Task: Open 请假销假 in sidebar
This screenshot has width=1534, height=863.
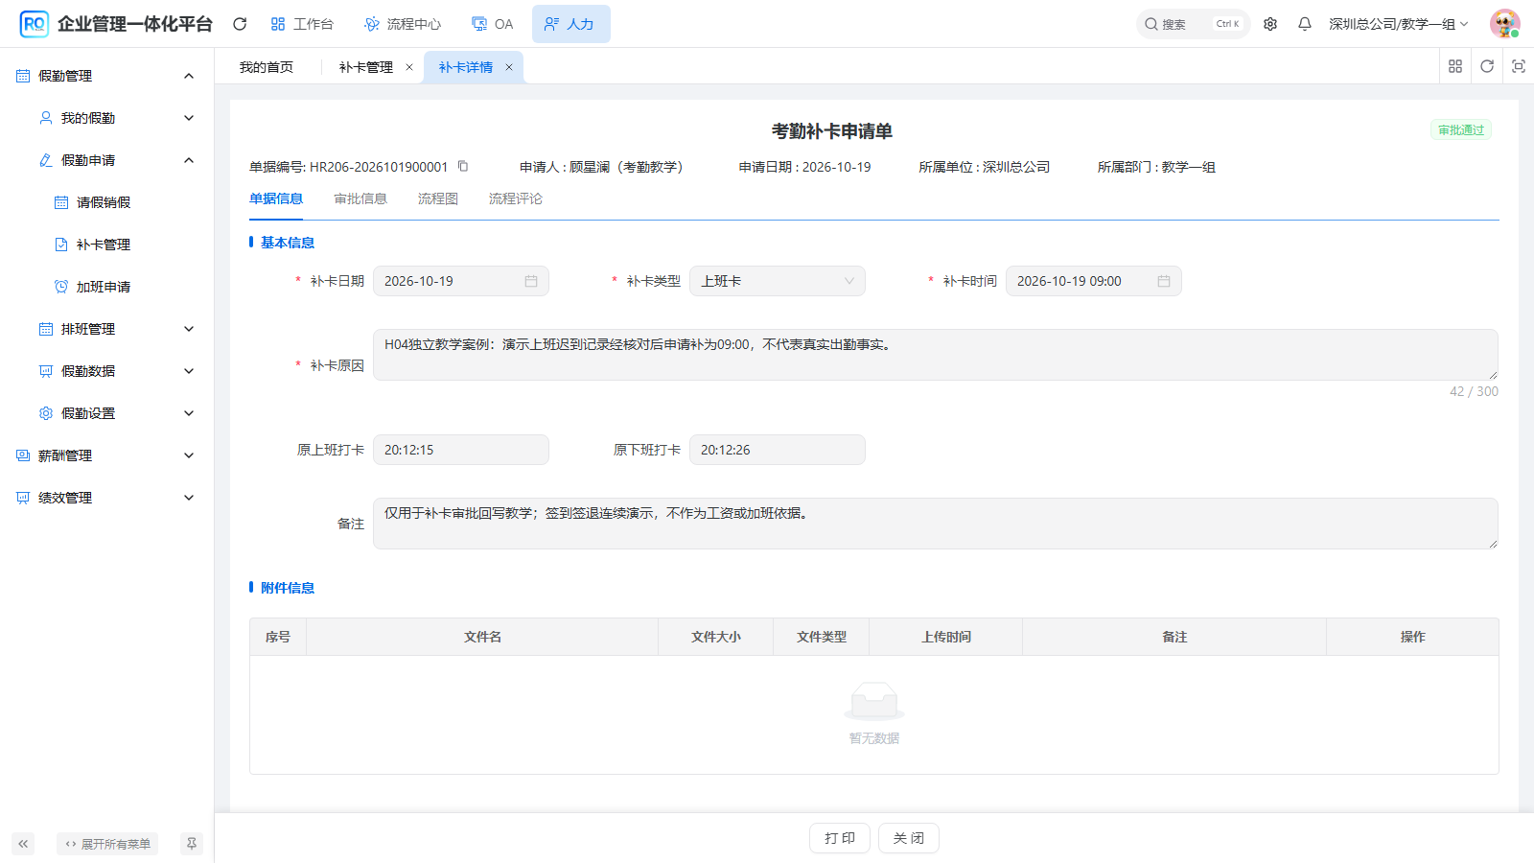Action: click(x=104, y=202)
